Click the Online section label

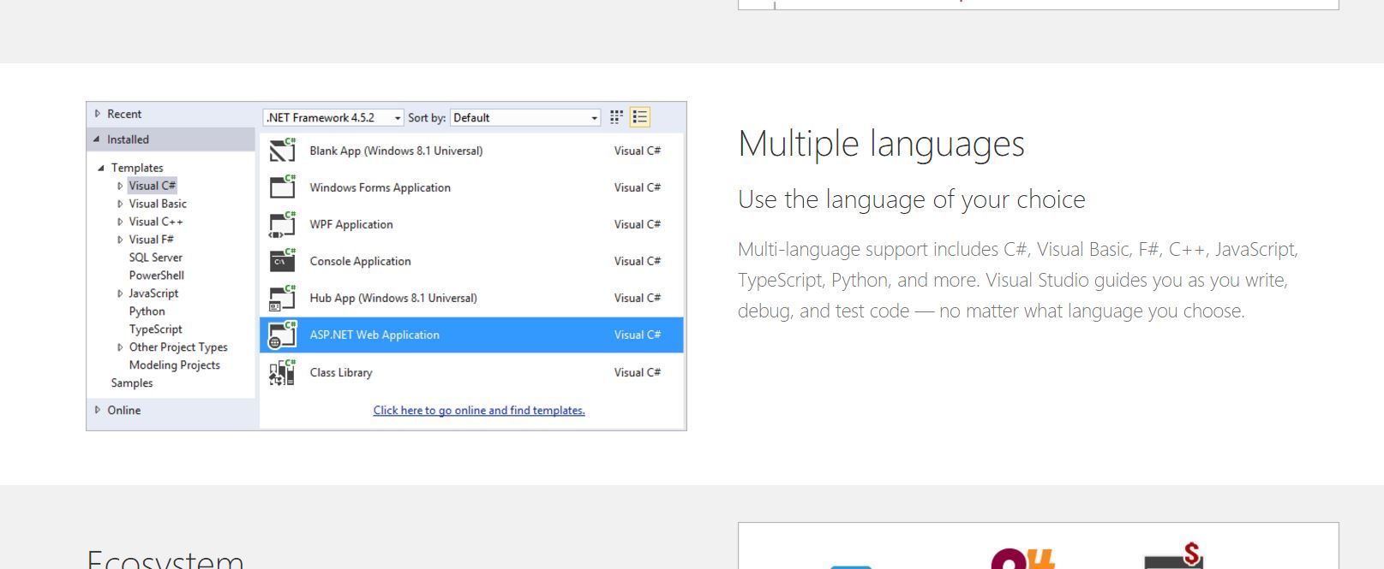(123, 410)
